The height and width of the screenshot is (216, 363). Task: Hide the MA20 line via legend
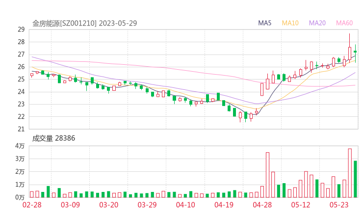pos(317,23)
